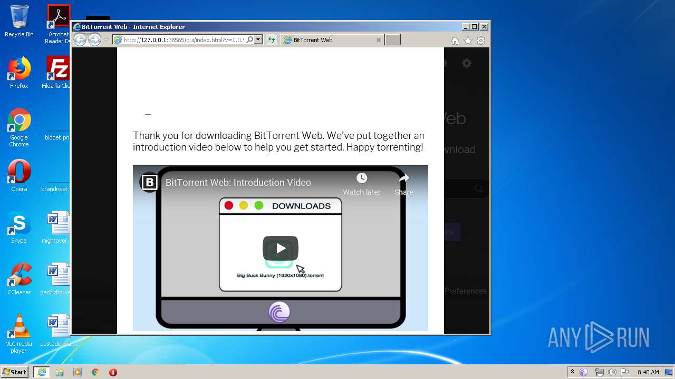
Task: Open Recycle Bin on desktop
Action: click(x=19, y=22)
